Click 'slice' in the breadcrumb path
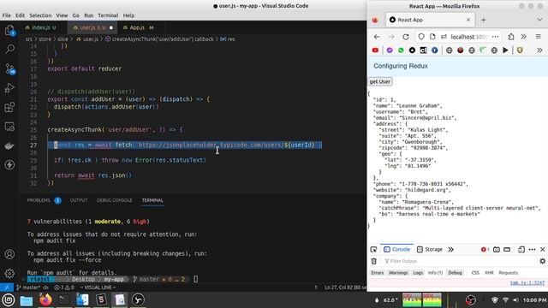This screenshot has width=548, height=308. [63, 39]
